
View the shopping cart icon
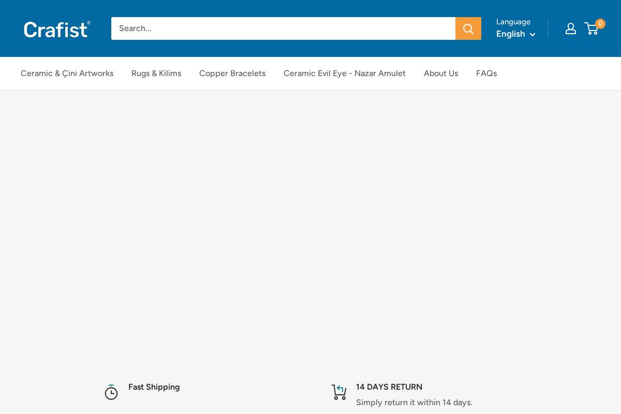tap(592, 28)
